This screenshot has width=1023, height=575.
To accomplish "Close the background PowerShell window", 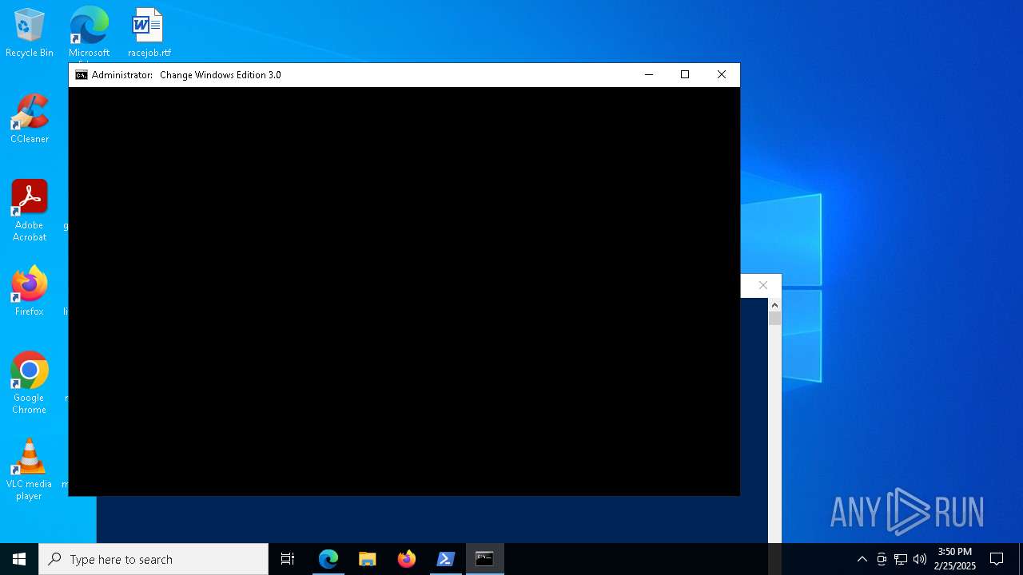I will (763, 285).
